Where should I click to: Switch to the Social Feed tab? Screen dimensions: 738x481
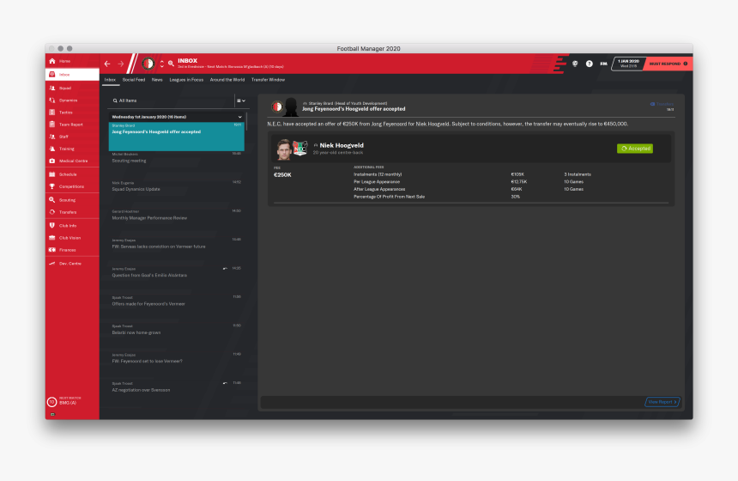tap(134, 80)
